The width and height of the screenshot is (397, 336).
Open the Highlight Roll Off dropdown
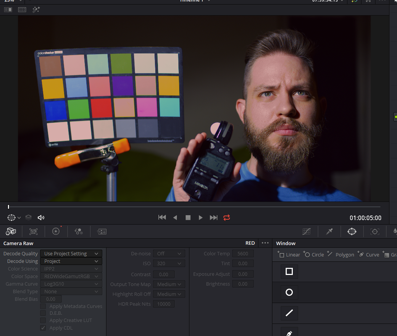point(169,294)
